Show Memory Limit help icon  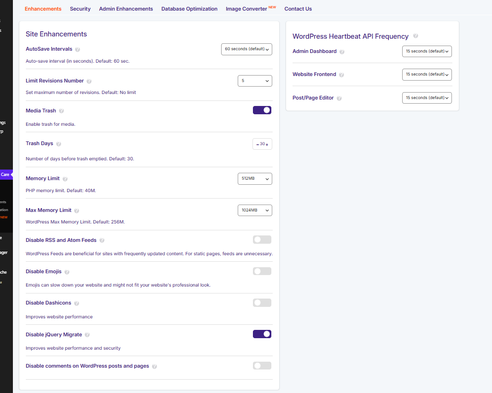tap(65, 179)
